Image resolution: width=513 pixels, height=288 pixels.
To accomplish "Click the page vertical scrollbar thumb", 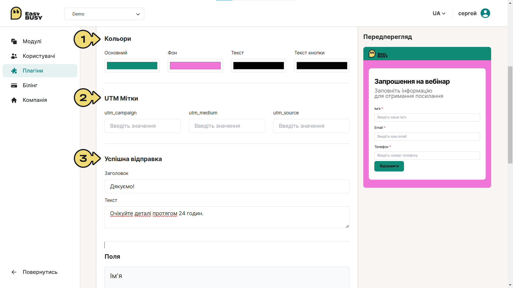I will [x=510, y=115].
